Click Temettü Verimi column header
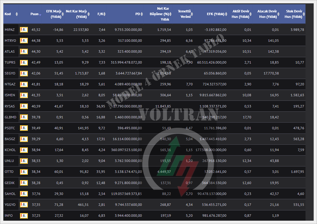This screenshot has width=317, height=224. (184, 14)
